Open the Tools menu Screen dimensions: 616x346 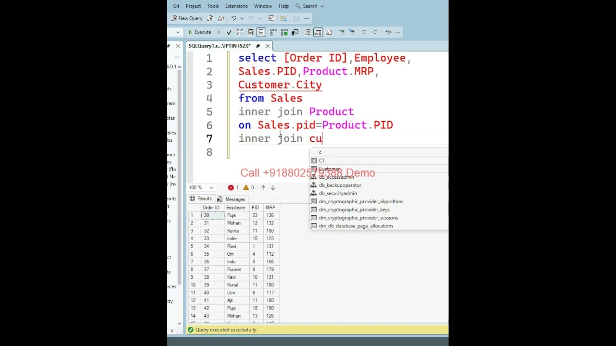[x=213, y=6]
